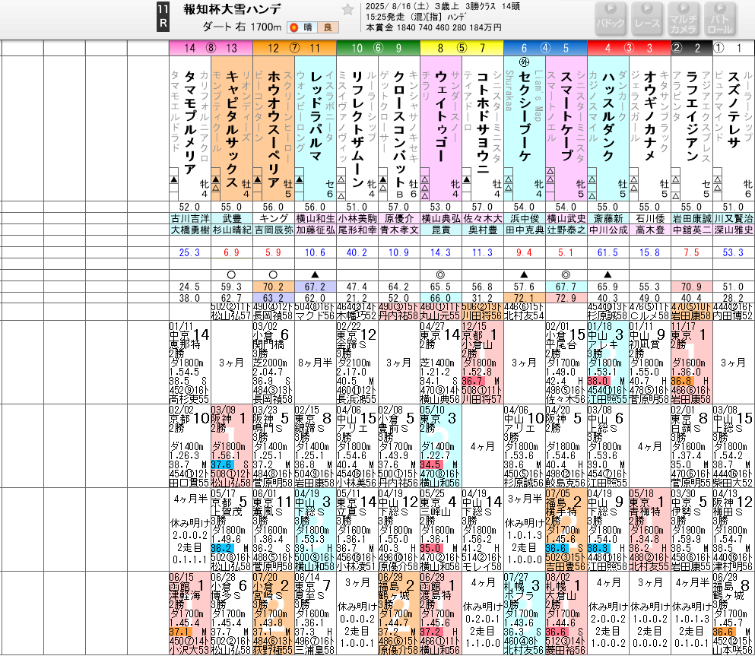Open jockey 武豊 profile
The image size is (755, 656).
[231, 218]
